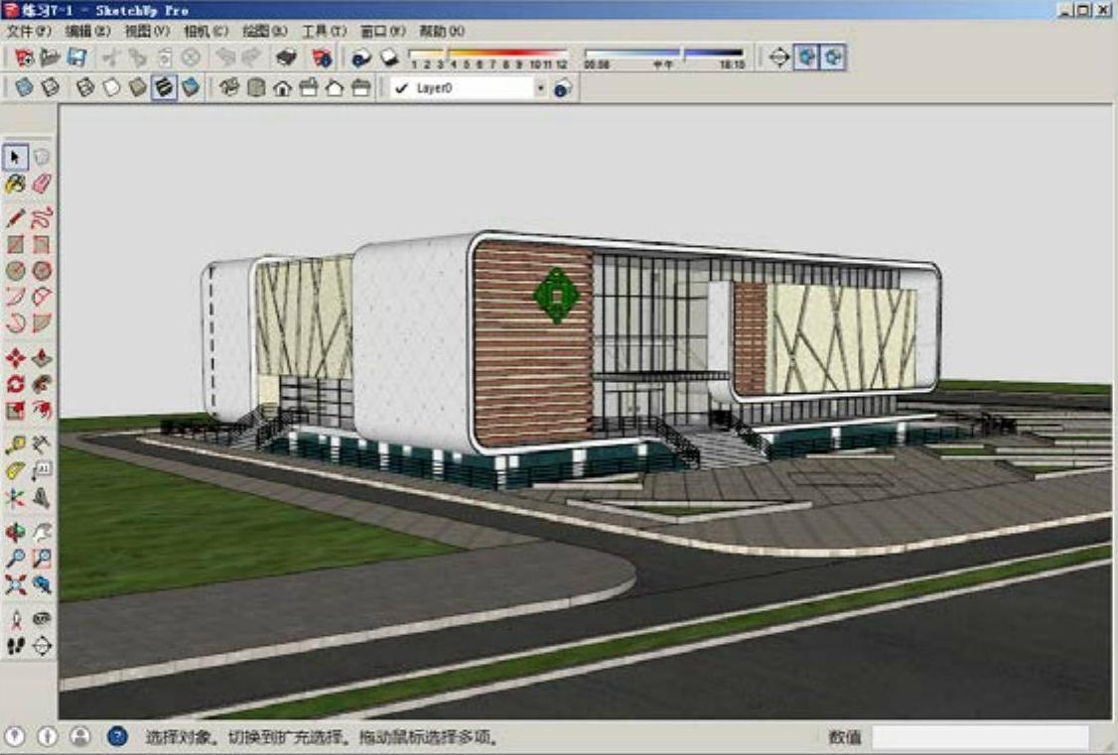Image resolution: width=1118 pixels, height=755 pixels.
Task: Pick the Paint Bucket tool
Action: 16,184
